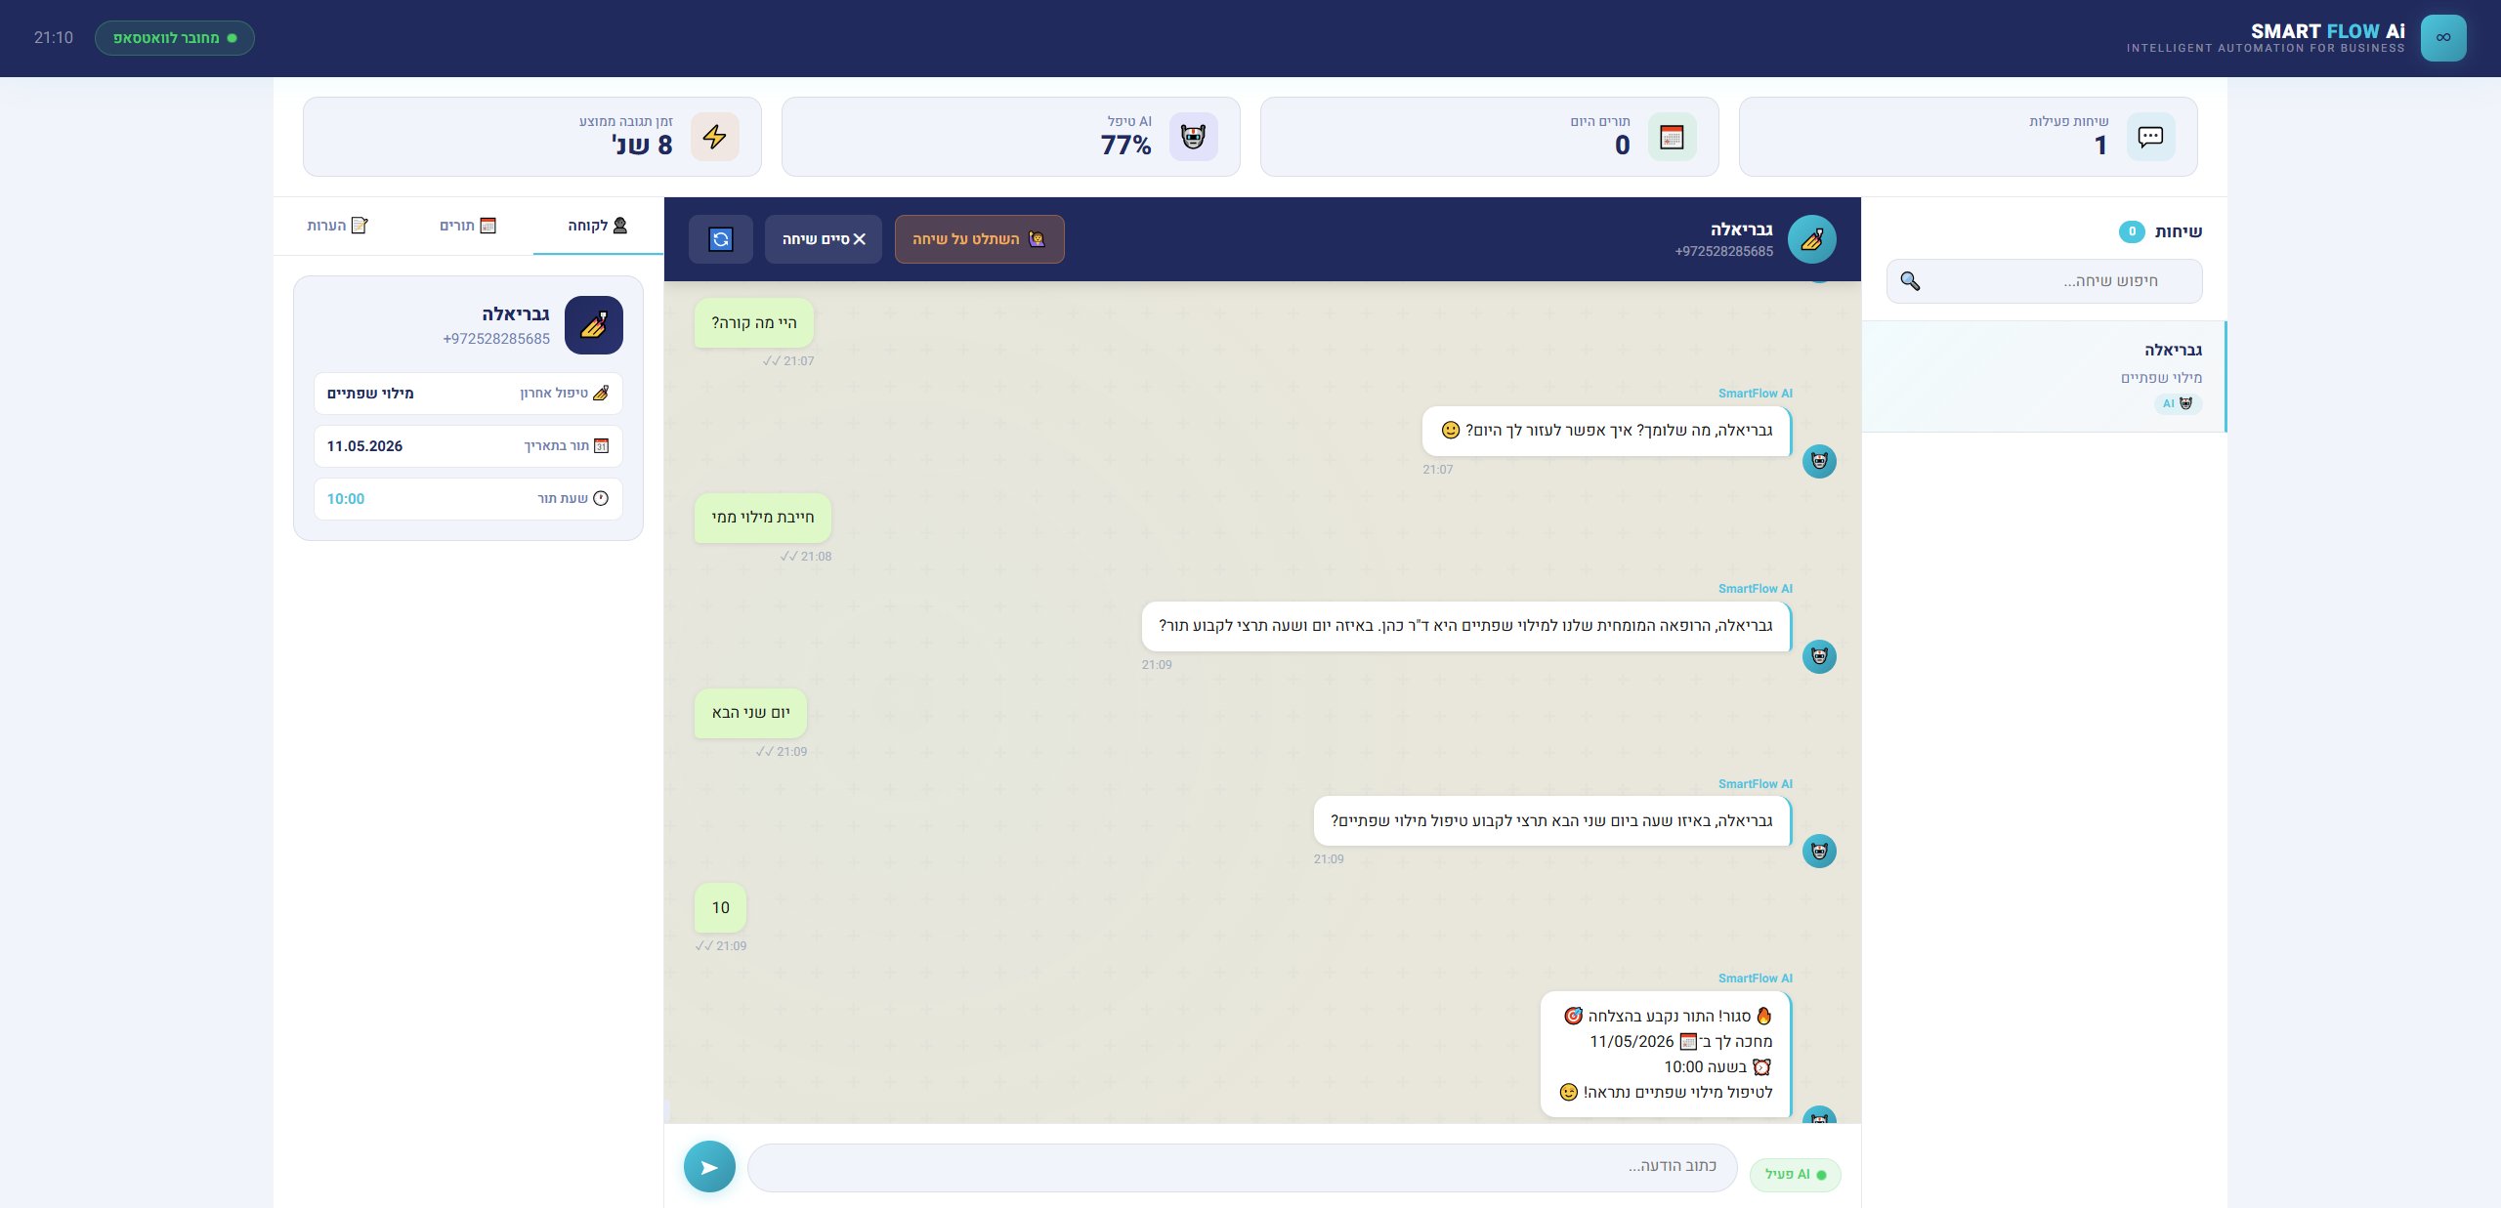Click the appointment date calendar icon
Screen dimensions: 2501x1208
point(601,445)
